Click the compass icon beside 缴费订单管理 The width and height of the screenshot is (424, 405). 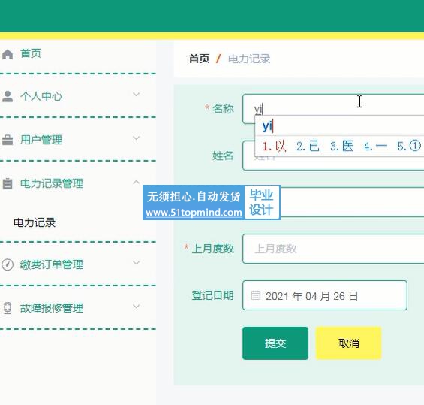click(x=8, y=264)
